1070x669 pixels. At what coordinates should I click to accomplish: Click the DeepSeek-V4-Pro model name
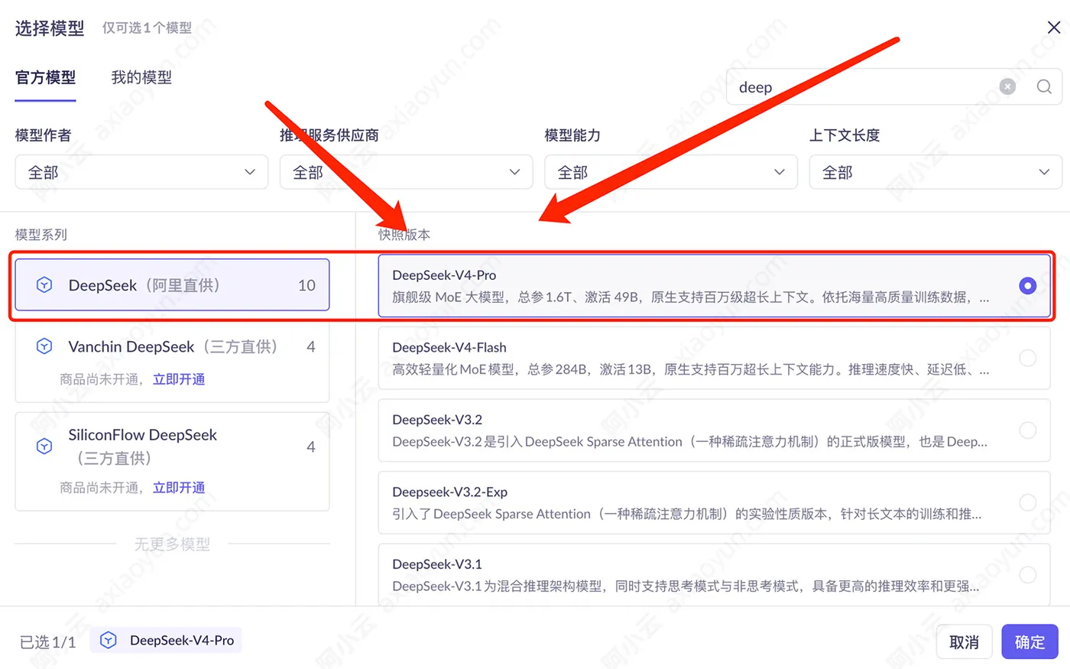pos(444,275)
